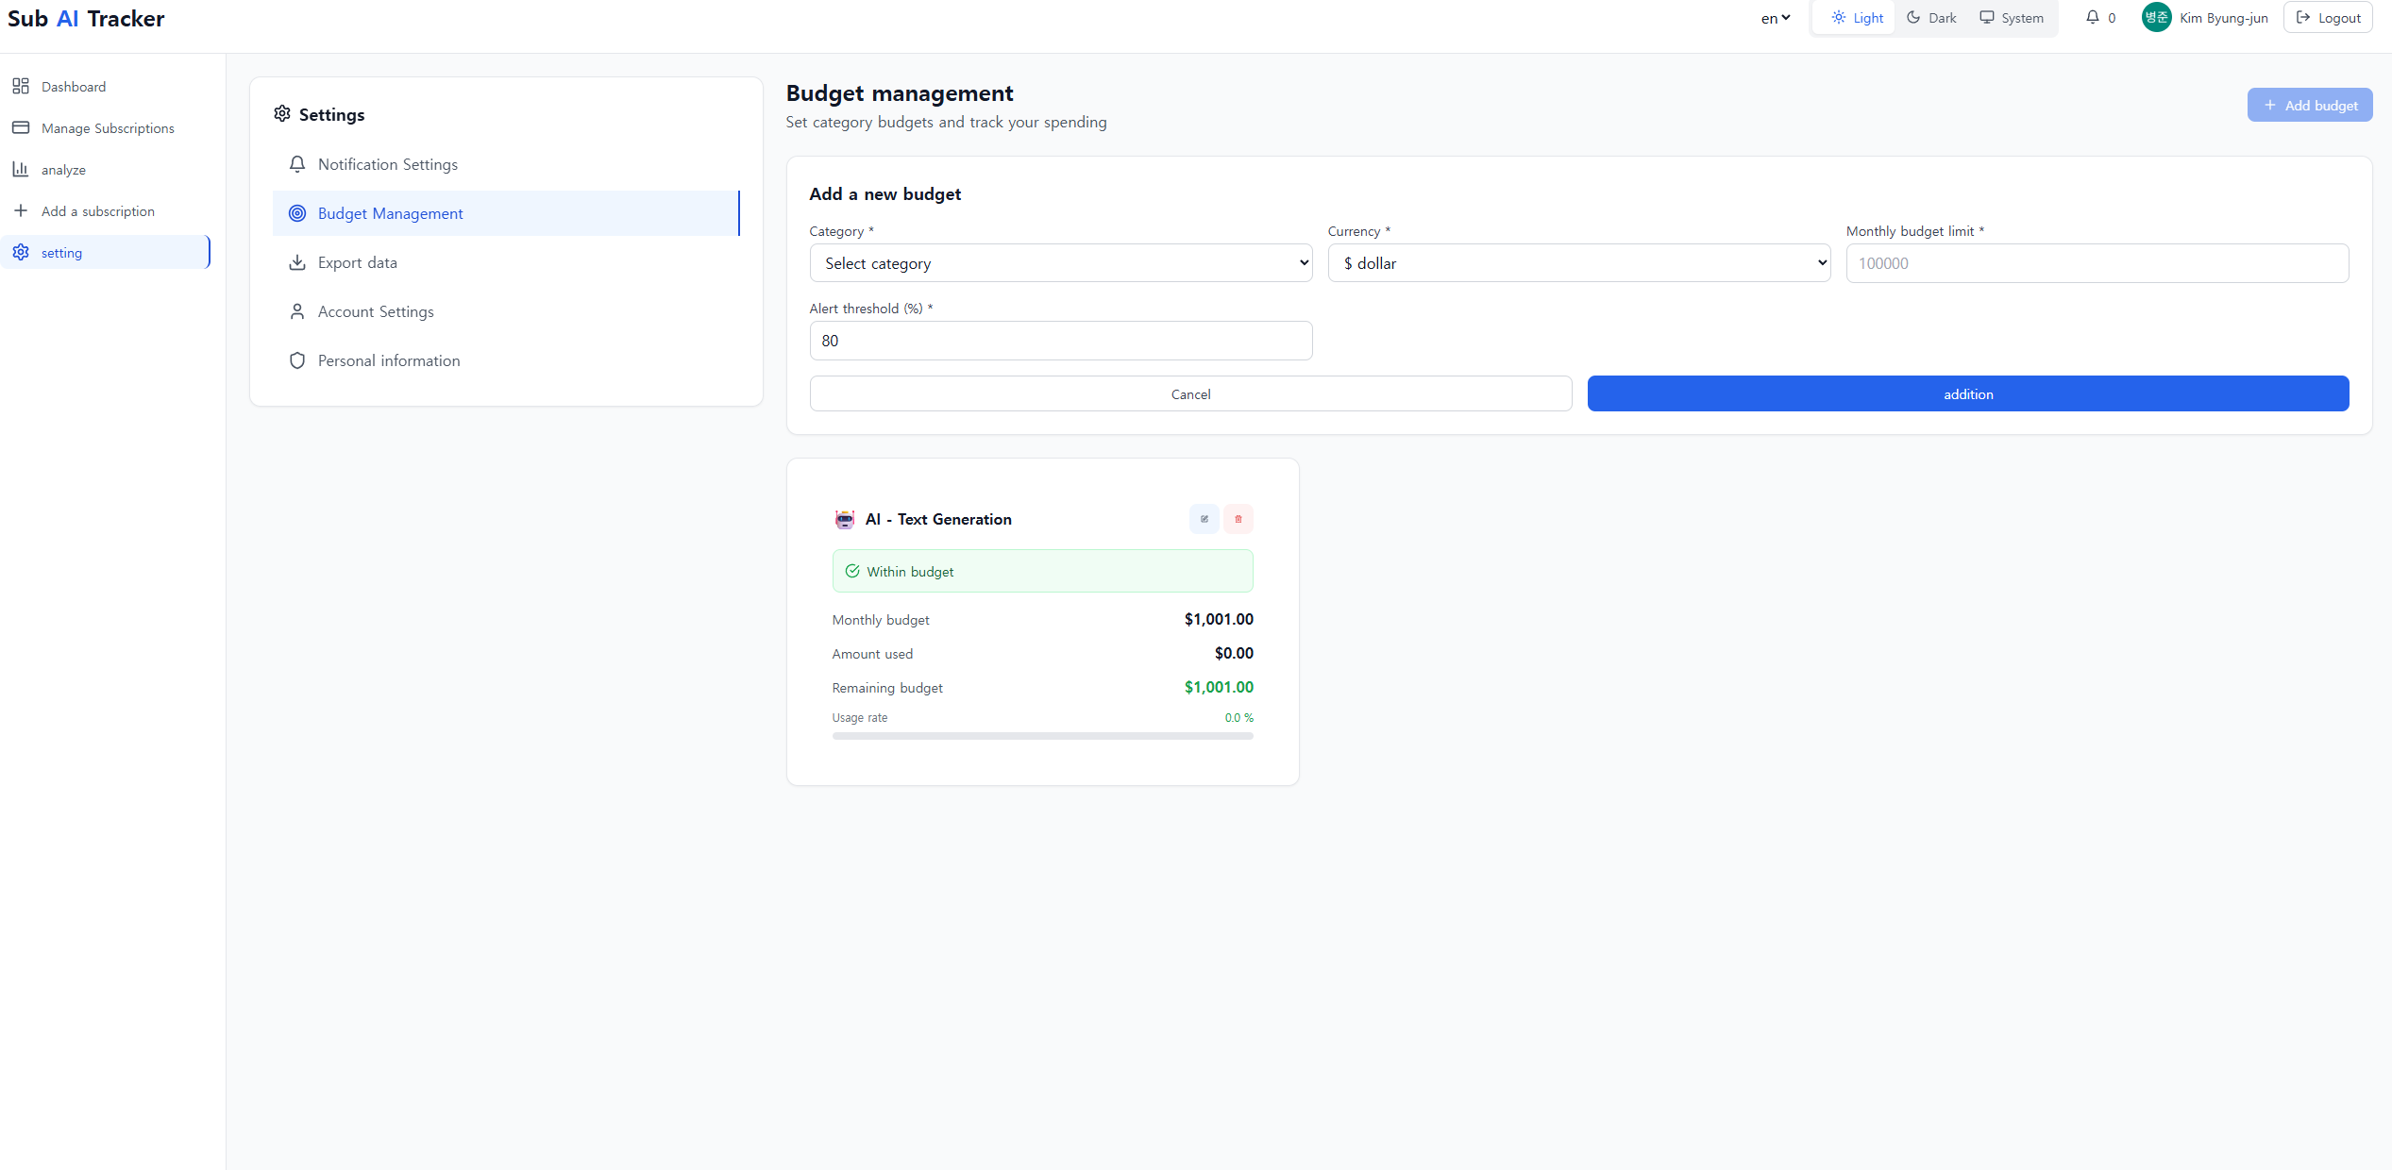Viewport: 2392px width, 1170px height.
Task: Click the Cancel button
Action: [x=1189, y=394]
